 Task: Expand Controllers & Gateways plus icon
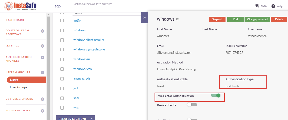tap(42, 31)
